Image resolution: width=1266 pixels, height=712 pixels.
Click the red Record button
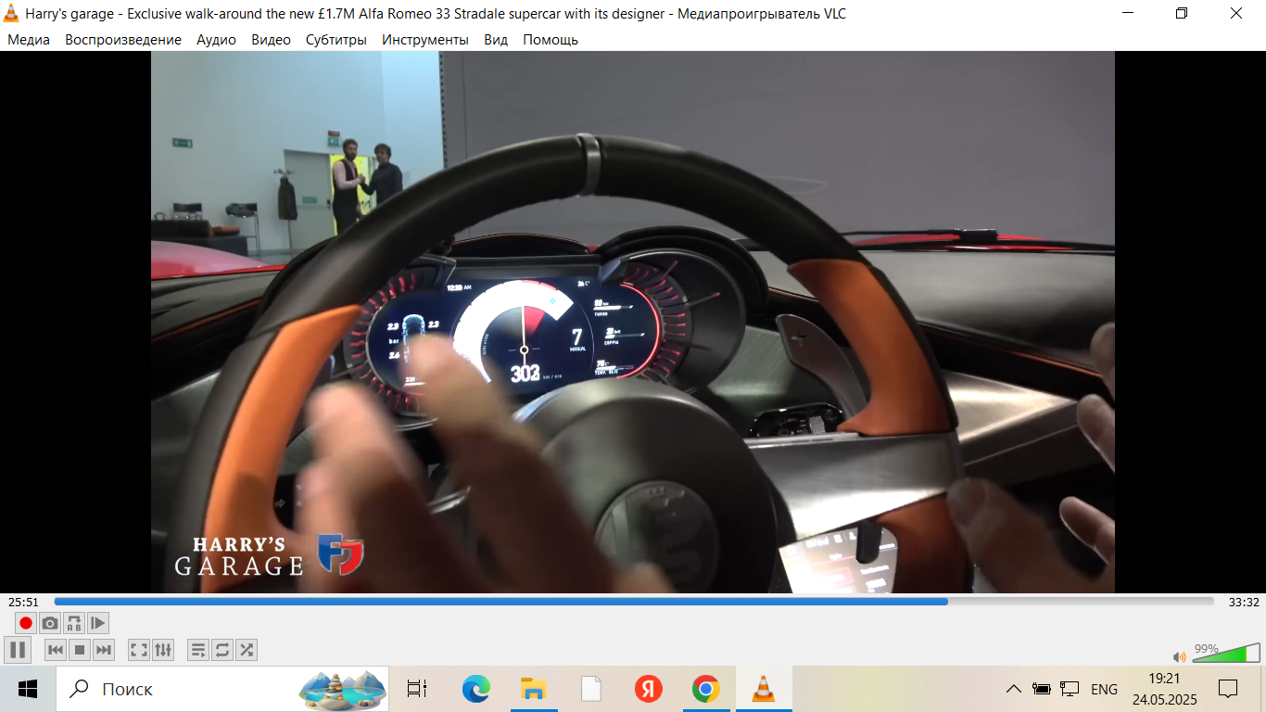pos(26,623)
